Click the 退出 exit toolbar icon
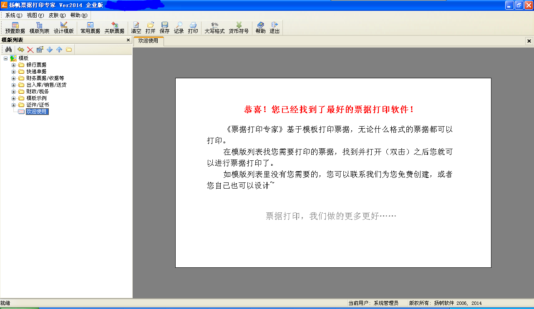This screenshot has height=309, width=534. [275, 28]
